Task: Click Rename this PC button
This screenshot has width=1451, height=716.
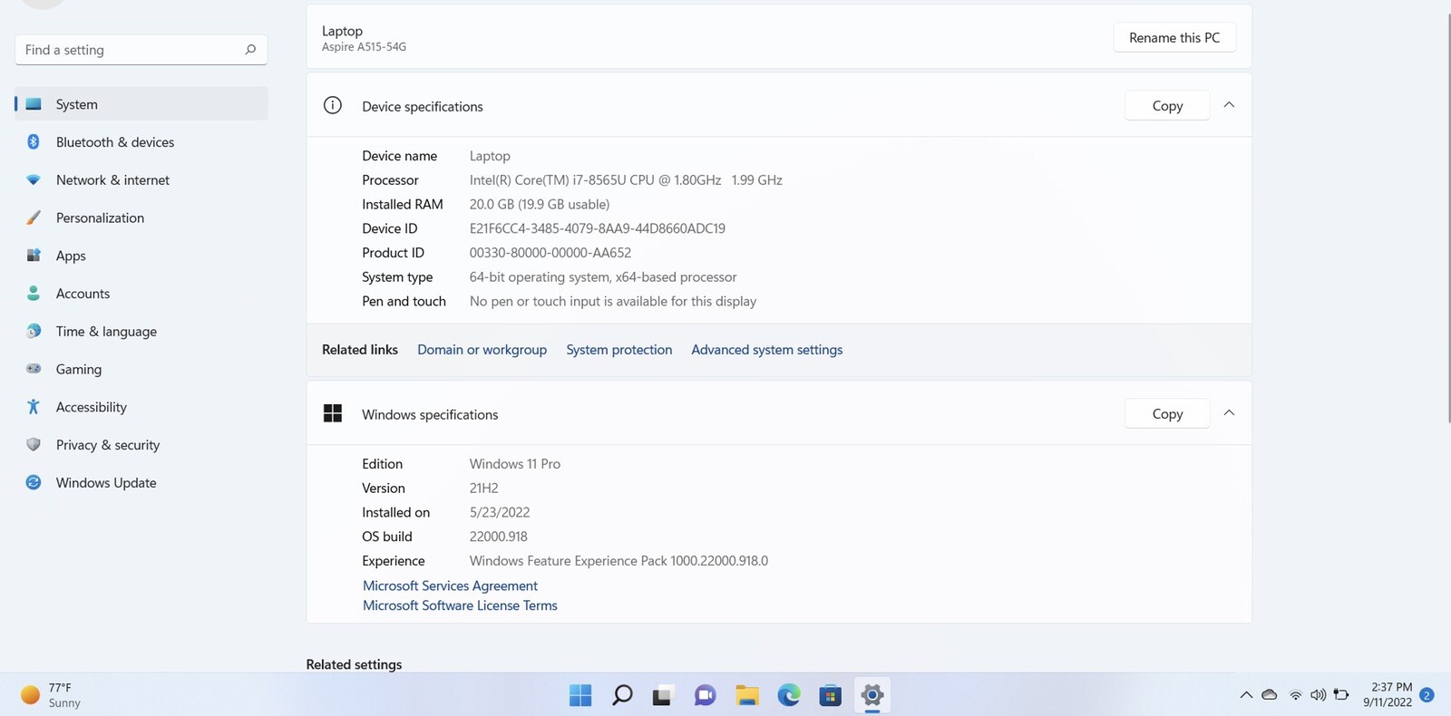Action: coord(1174,37)
